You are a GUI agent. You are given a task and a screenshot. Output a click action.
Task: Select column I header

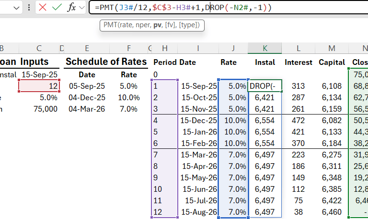tap(198, 48)
